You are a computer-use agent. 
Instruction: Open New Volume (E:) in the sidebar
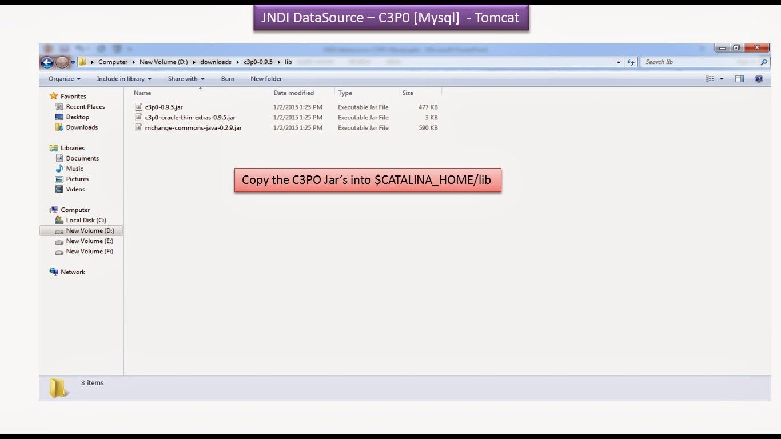(89, 241)
